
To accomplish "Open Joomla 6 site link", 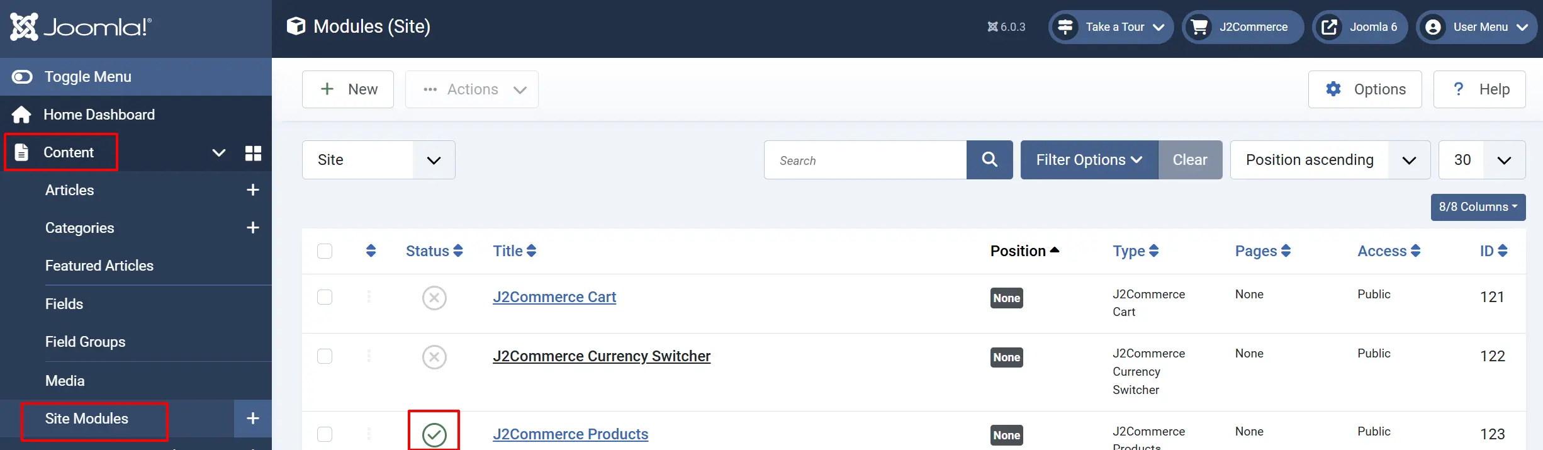I will (x=1360, y=27).
